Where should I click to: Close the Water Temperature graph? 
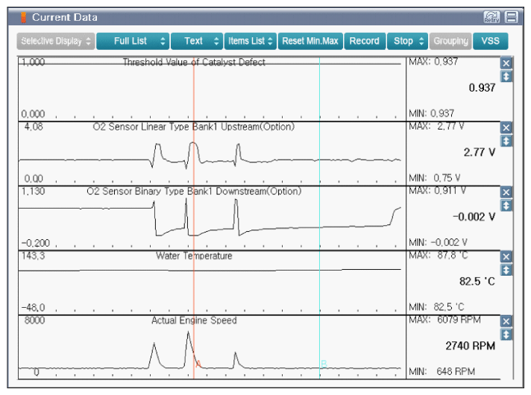[x=506, y=257]
